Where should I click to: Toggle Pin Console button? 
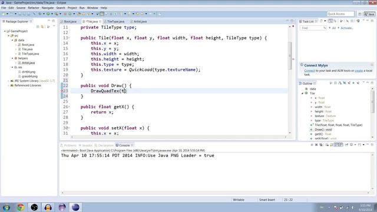[x=347, y=145]
